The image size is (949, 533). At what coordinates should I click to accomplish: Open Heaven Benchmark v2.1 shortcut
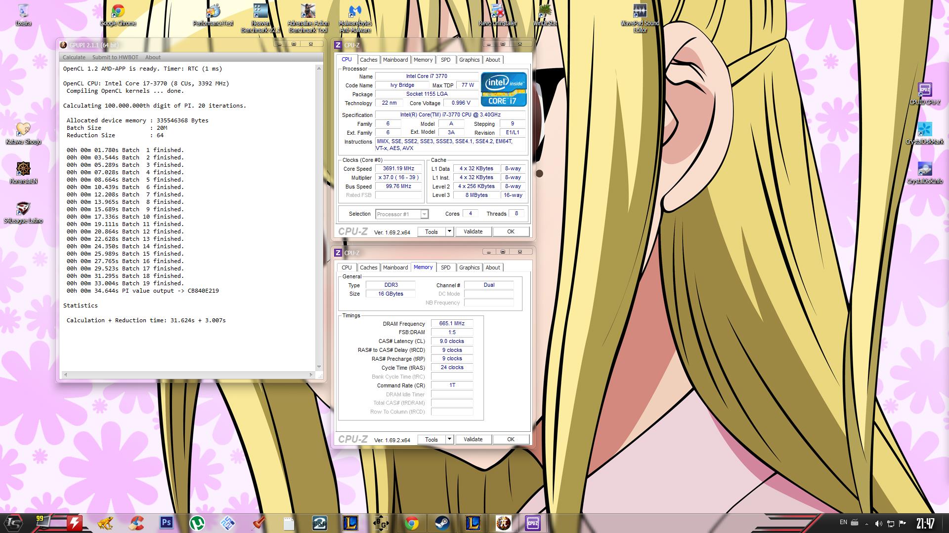[260, 18]
